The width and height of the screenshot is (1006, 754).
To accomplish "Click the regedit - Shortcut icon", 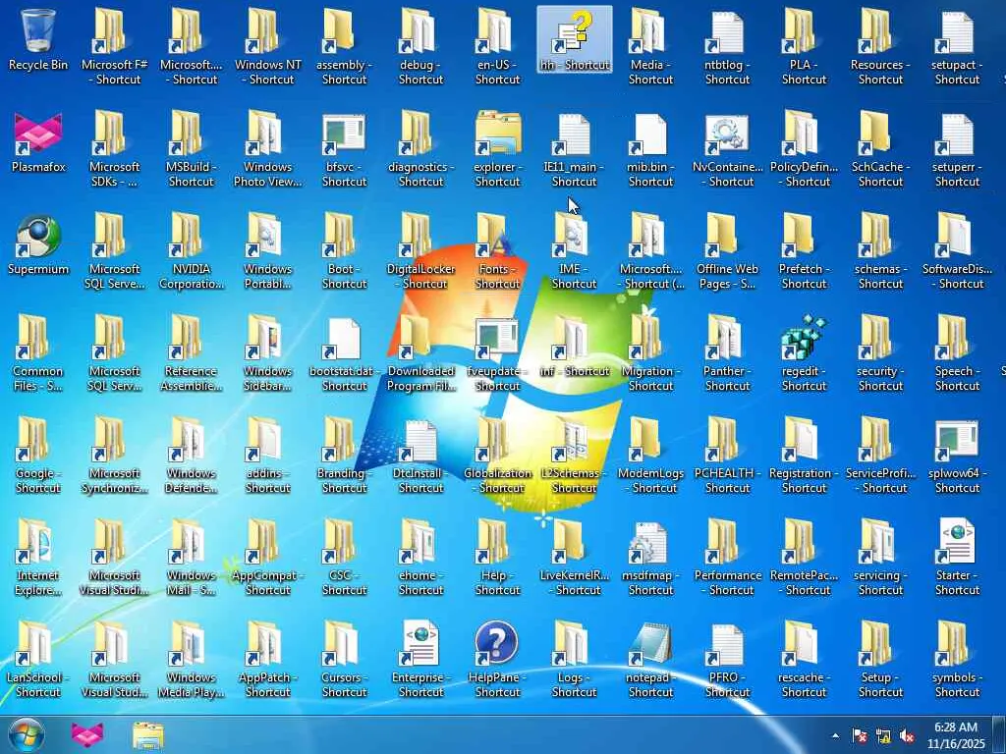I will point(804,353).
